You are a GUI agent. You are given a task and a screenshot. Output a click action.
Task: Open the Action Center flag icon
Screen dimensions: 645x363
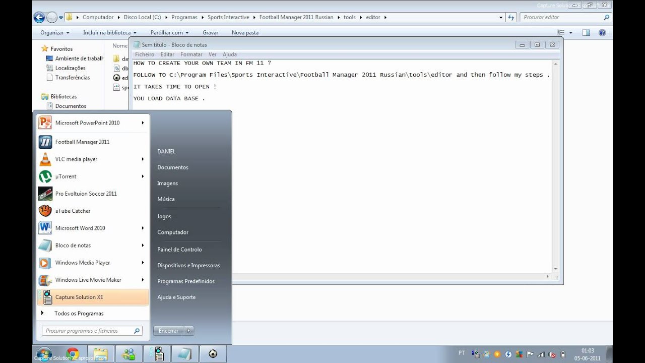click(530, 354)
